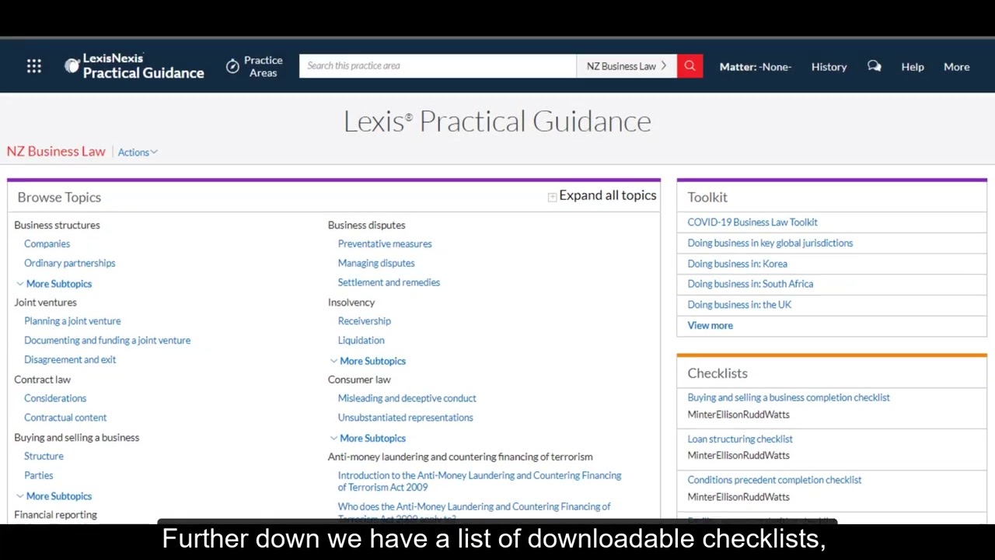Click Business disputes topic heading

(x=366, y=225)
